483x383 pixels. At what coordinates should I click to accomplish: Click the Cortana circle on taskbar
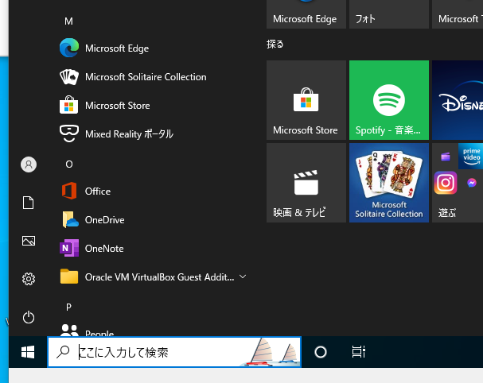(321, 352)
